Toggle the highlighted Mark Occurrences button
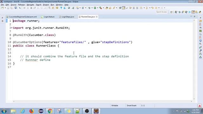The height and width of the screenshot is (114, 203). 124,8
